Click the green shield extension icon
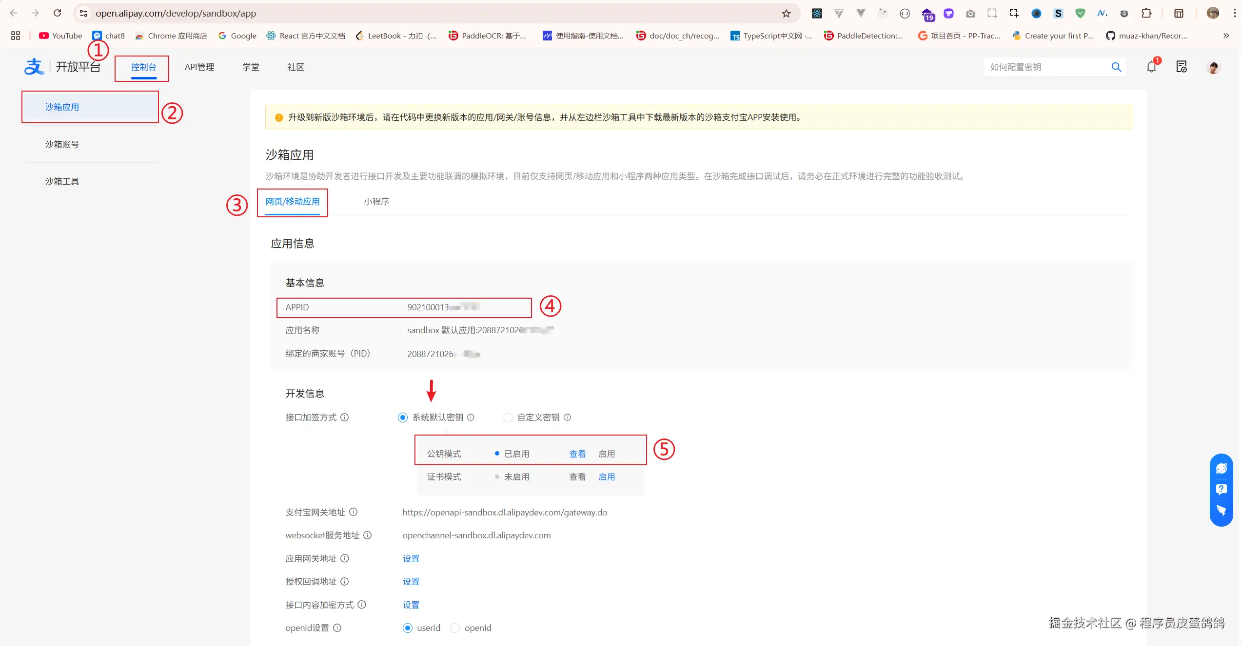The height and width of the screenshot is (646, 1241). 1080,13
